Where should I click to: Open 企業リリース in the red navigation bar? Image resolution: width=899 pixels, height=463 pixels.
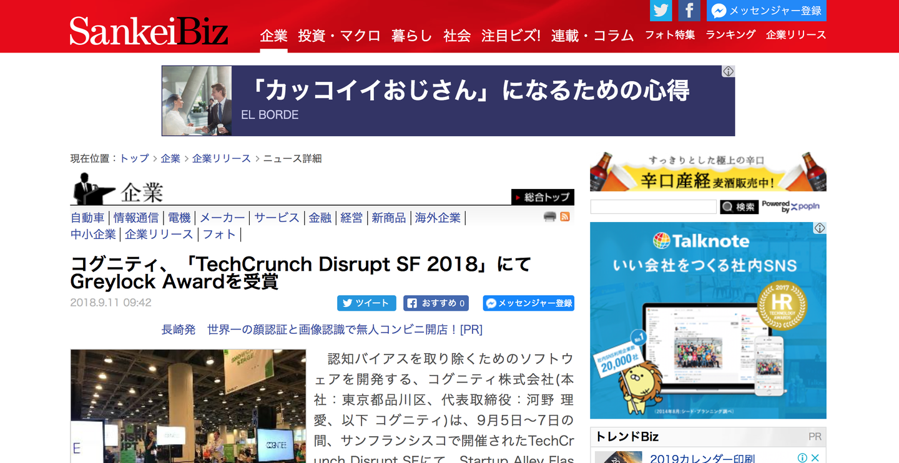[x=796, y=35]
